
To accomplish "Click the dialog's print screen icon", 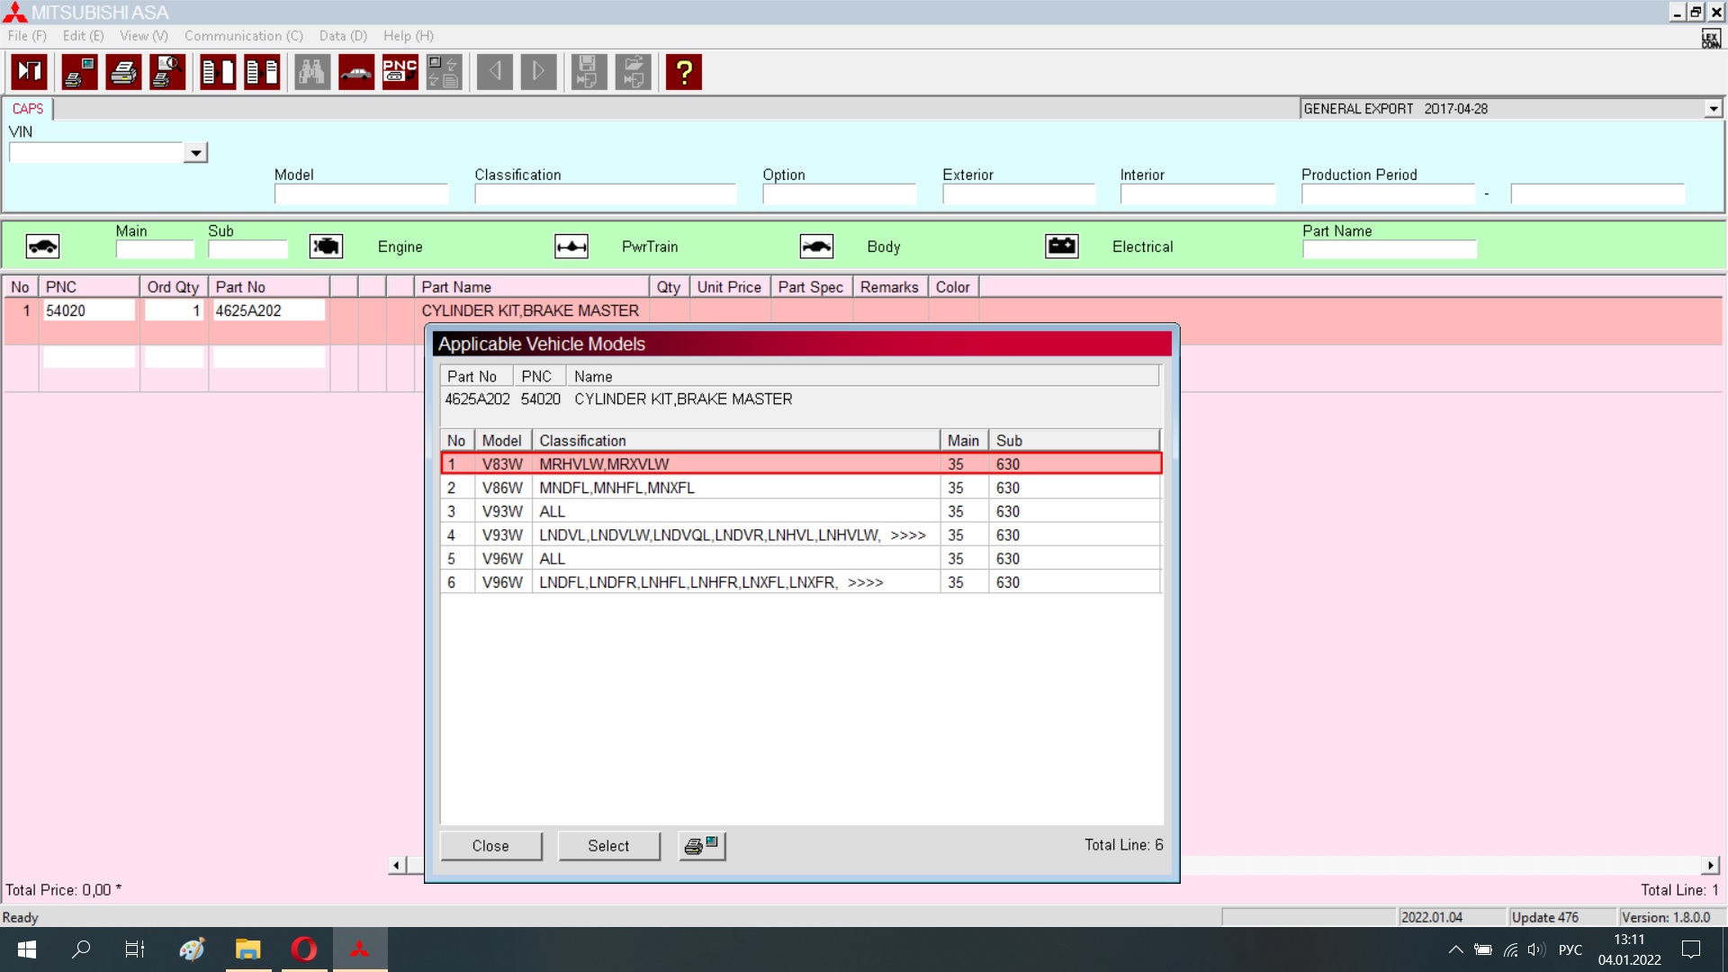I will [x=702, y=846].
